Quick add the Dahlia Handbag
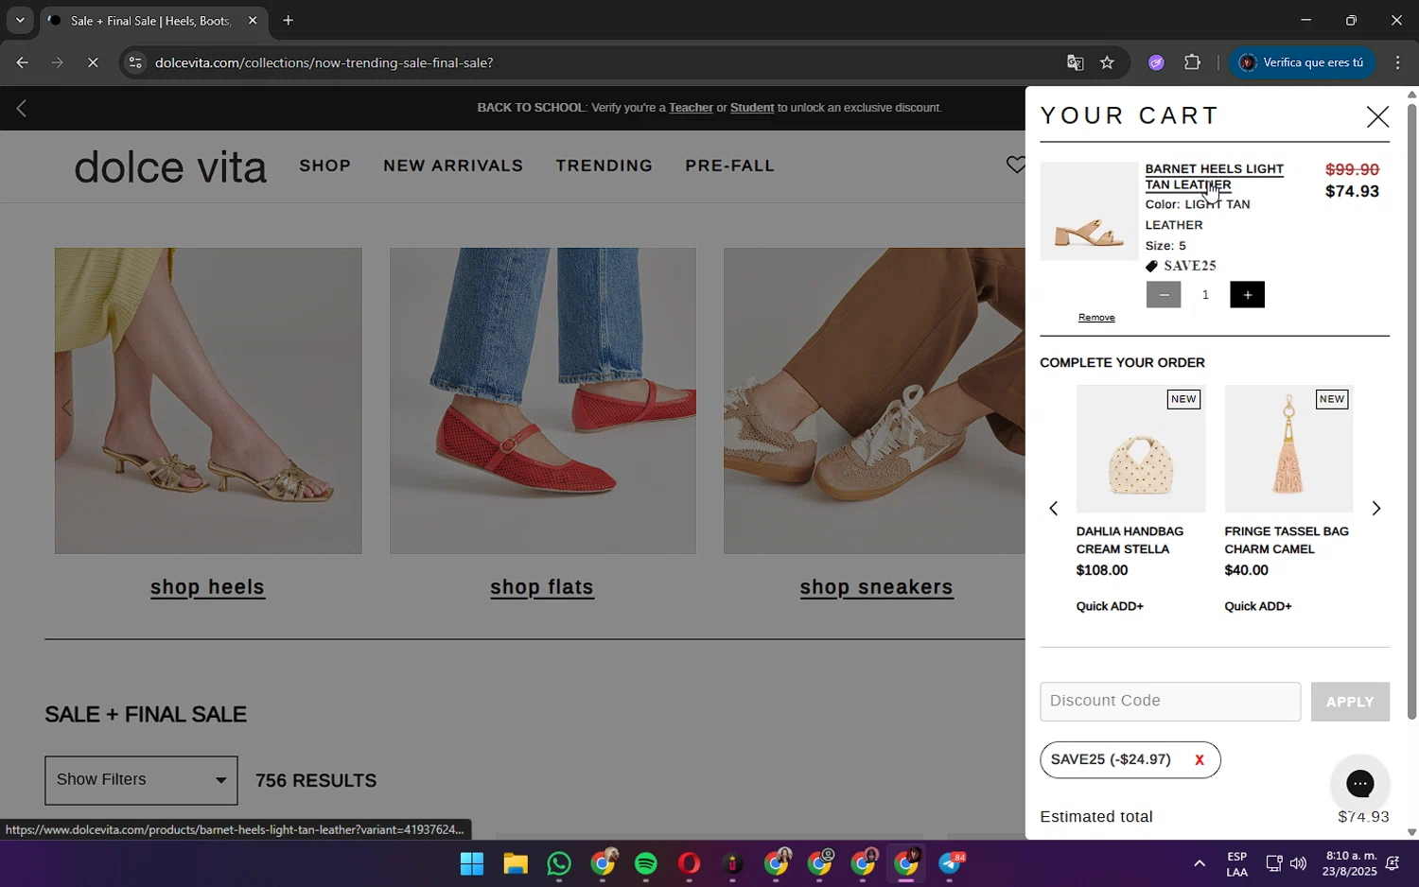Viewport: 1419px width, 887px height. pos(1110,606)
